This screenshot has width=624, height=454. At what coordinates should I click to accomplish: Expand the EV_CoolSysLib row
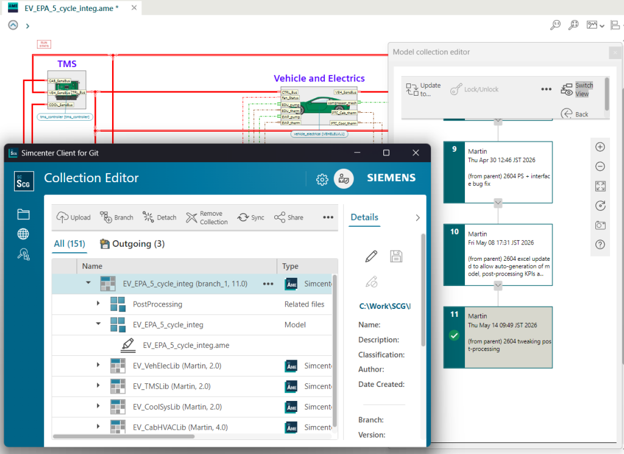pos(98,406)
